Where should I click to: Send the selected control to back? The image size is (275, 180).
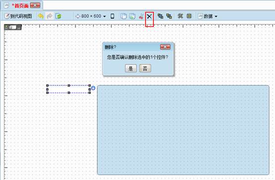169,16
